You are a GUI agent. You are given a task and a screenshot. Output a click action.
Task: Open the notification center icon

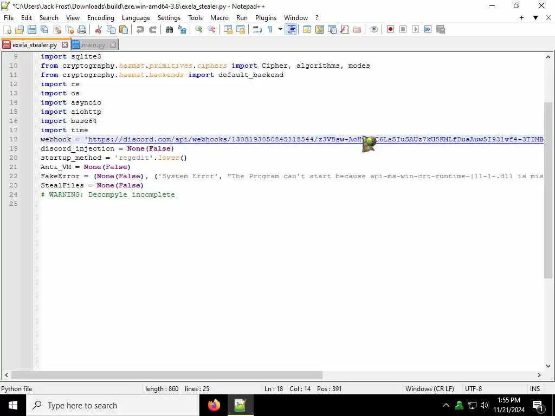[538, 406]
